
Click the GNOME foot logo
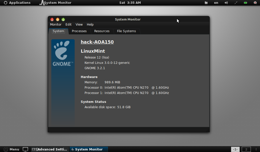(x=63, y=53)
